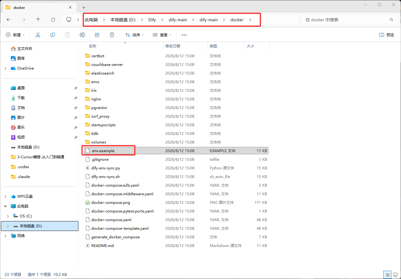
Task: Click the Share icon in toolbar
Action: [97, 35]
